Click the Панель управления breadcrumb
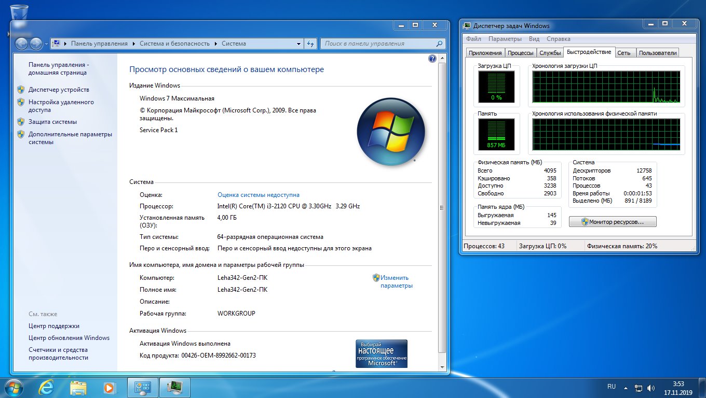The image size is (706, 398). 99,44
